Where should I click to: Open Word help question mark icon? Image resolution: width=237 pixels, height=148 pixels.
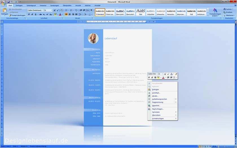coord(235,5)
